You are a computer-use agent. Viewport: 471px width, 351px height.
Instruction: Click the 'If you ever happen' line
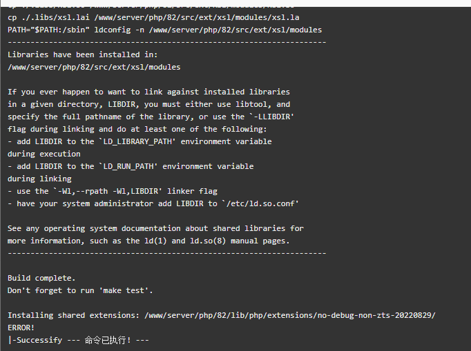point(148,92)
